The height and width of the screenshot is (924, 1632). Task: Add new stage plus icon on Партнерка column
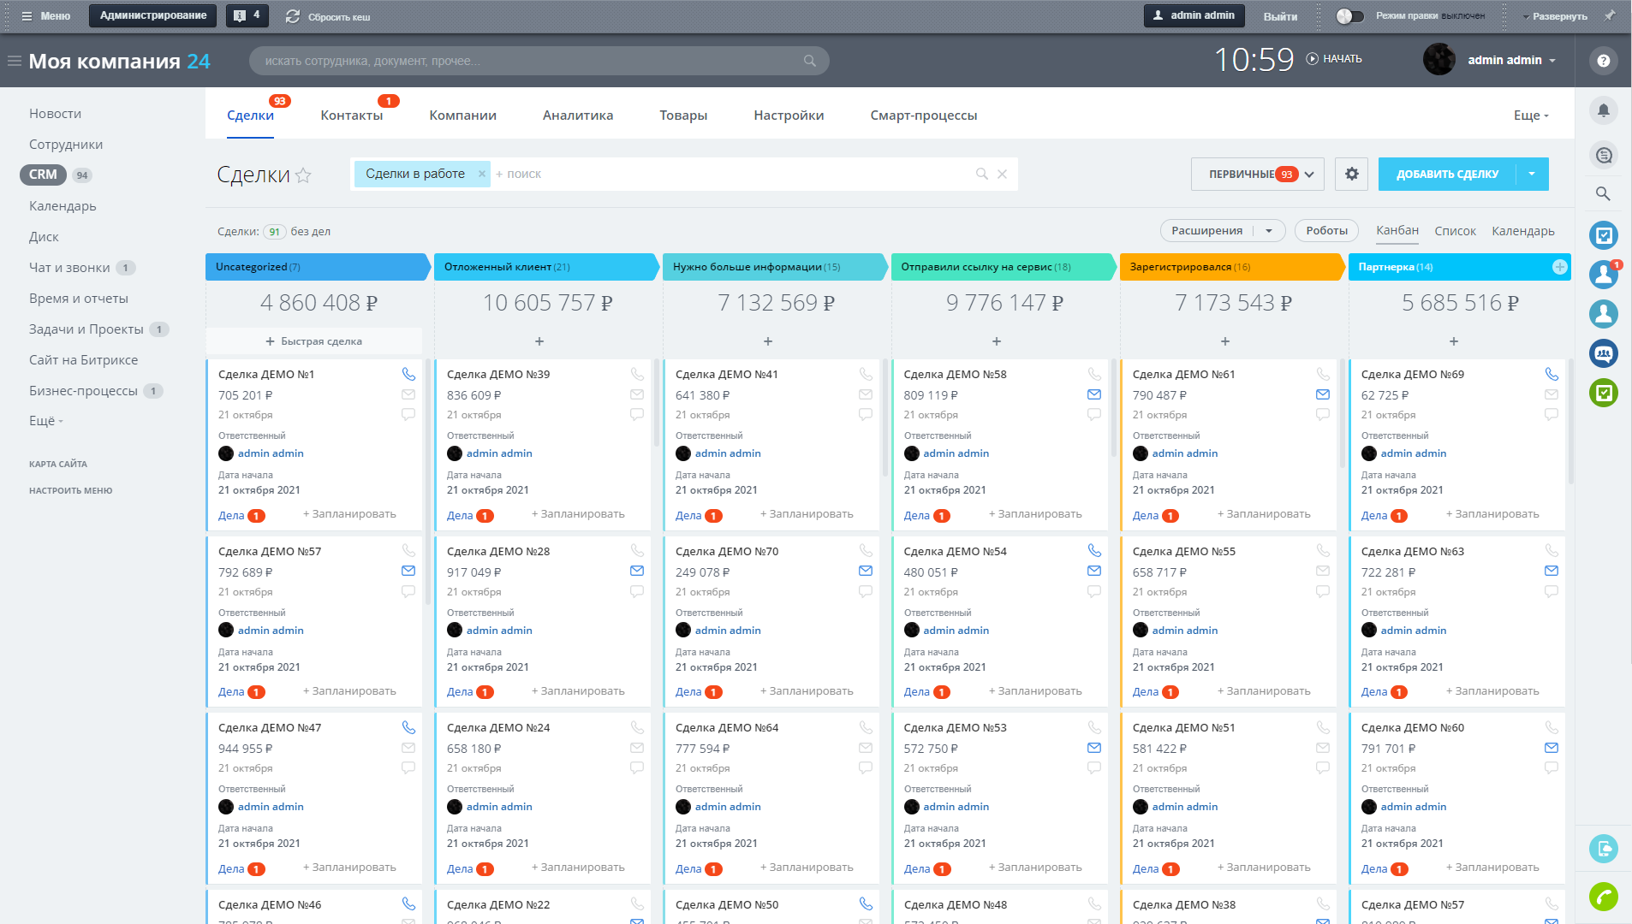point(1560,267)
